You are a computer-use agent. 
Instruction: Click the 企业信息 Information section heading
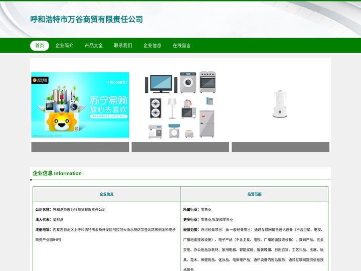57,173
